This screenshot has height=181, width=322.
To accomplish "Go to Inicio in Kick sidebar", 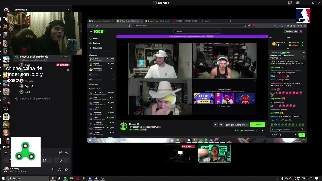I will tap(95, 38).
